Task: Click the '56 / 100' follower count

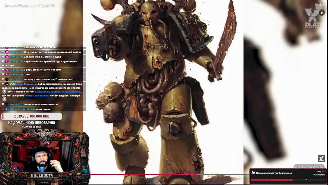Action: pos(321,172)
